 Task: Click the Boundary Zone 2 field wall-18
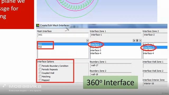point(111,74)
